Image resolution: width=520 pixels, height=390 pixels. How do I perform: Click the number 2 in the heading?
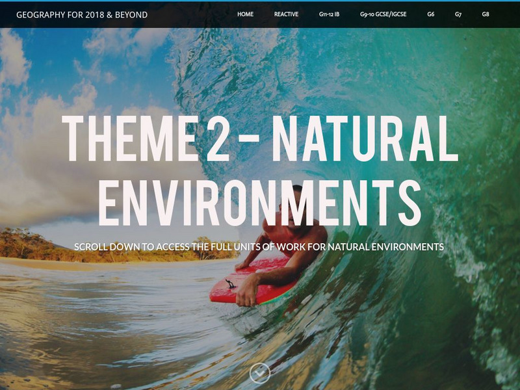pos(218,138)
